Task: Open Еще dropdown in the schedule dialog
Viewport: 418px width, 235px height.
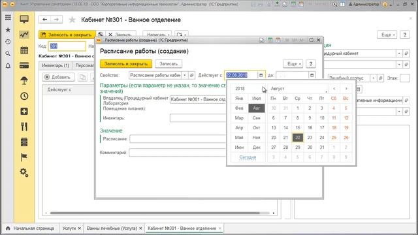Action: coord(293,64)
